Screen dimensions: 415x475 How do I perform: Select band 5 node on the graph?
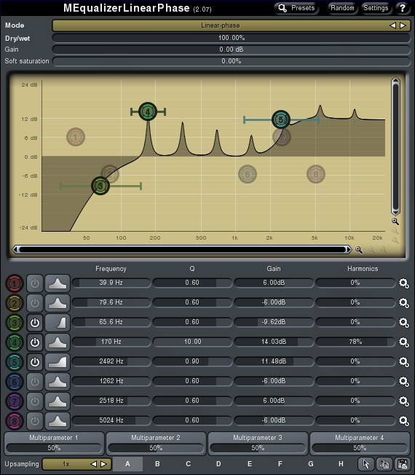point(281,119)
